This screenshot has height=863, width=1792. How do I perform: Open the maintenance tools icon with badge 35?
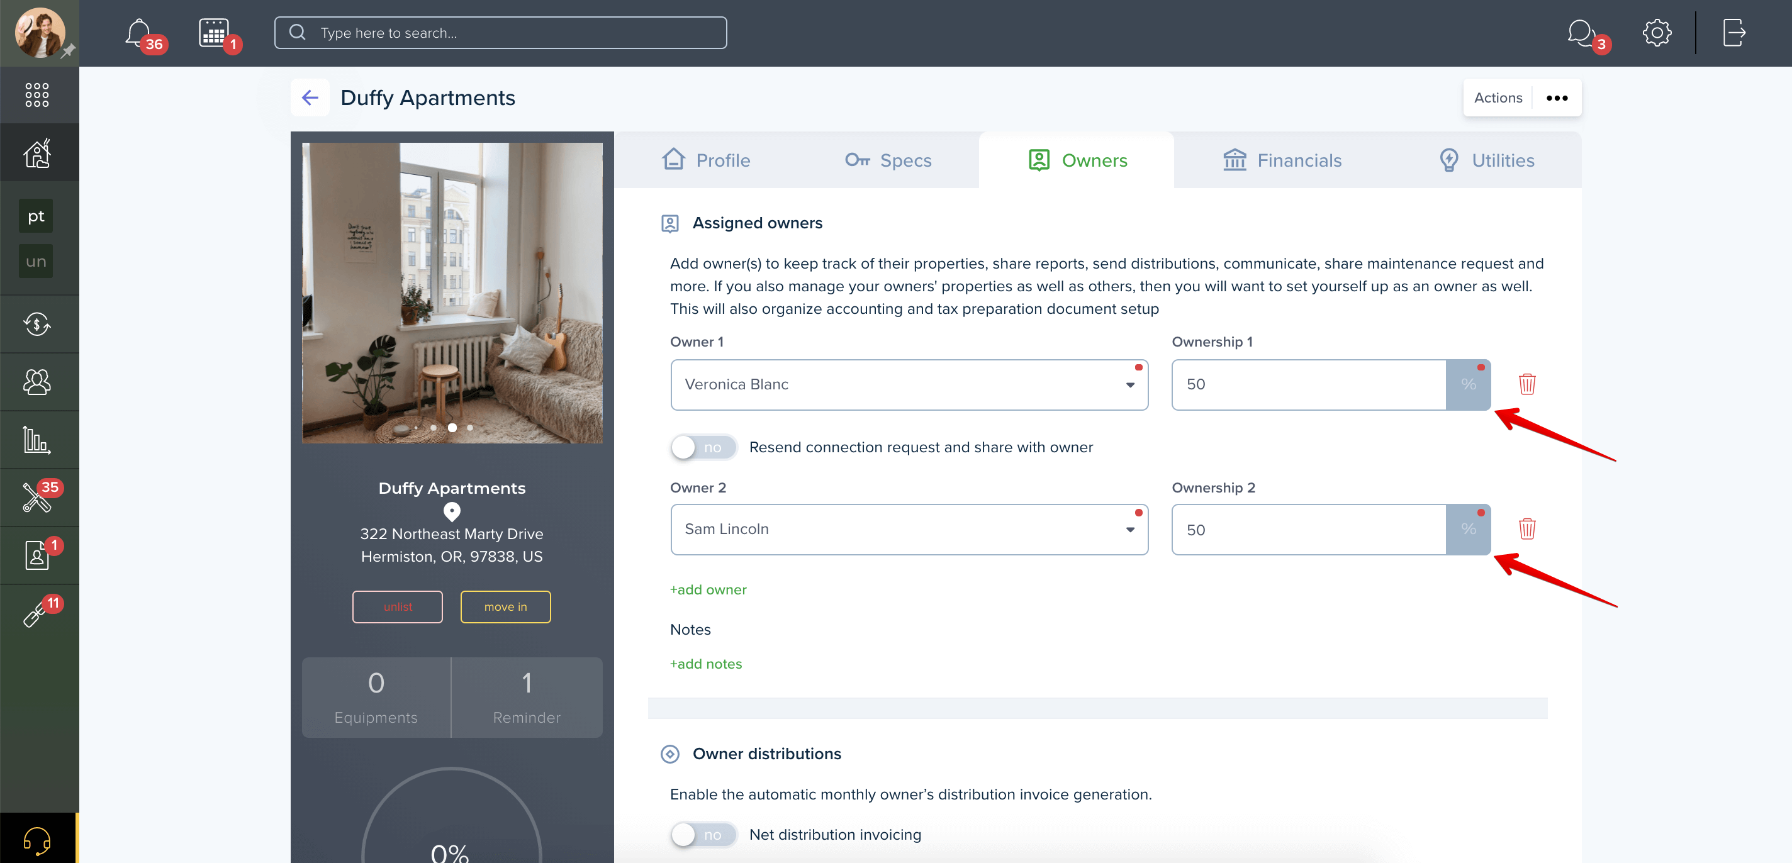(37, 497)
